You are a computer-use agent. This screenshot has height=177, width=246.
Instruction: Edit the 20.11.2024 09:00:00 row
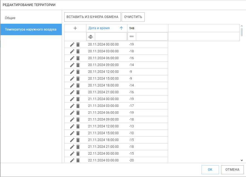click(x=72, y=65)
